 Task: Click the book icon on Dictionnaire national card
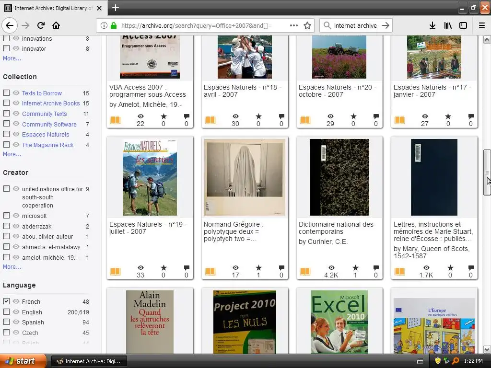click(305, 271)
